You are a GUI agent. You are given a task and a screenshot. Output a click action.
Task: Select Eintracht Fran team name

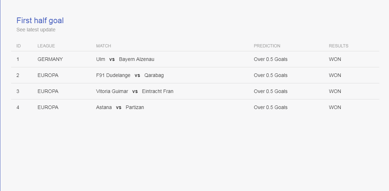(158, 91)
